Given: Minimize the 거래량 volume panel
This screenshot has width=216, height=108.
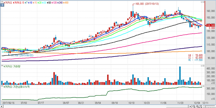Looking at the screenshot, I should (201, 66).
